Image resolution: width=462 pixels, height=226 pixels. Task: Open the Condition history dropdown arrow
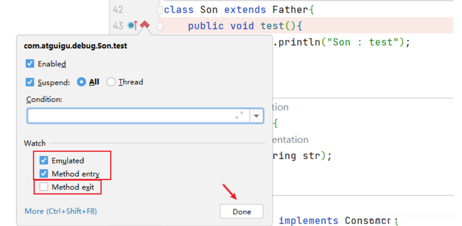coord(256,115)
